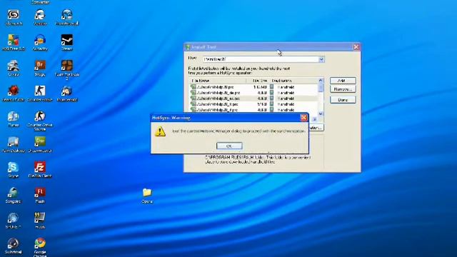Select the iTunes desktop shortcut
The image size is (457, 257).
[x=14, y=119]
